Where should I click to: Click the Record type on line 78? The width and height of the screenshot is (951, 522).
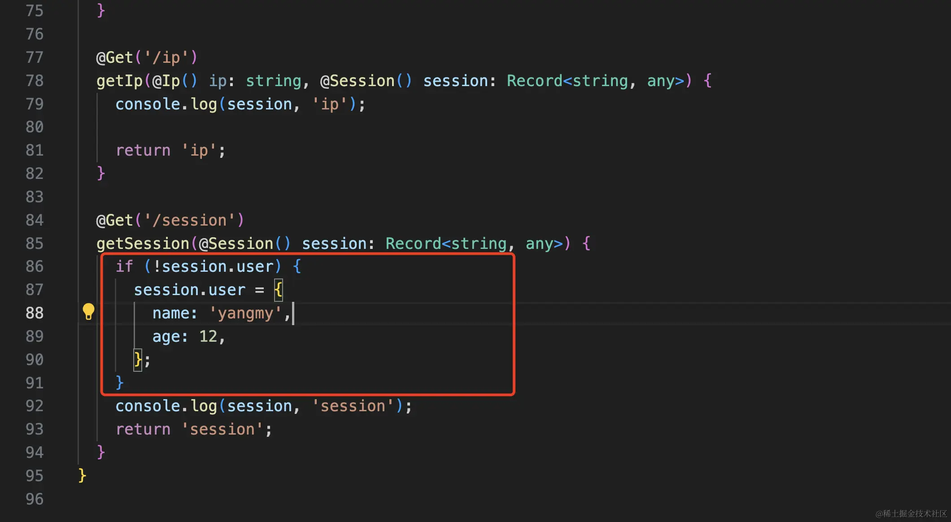tap(534, 81)
